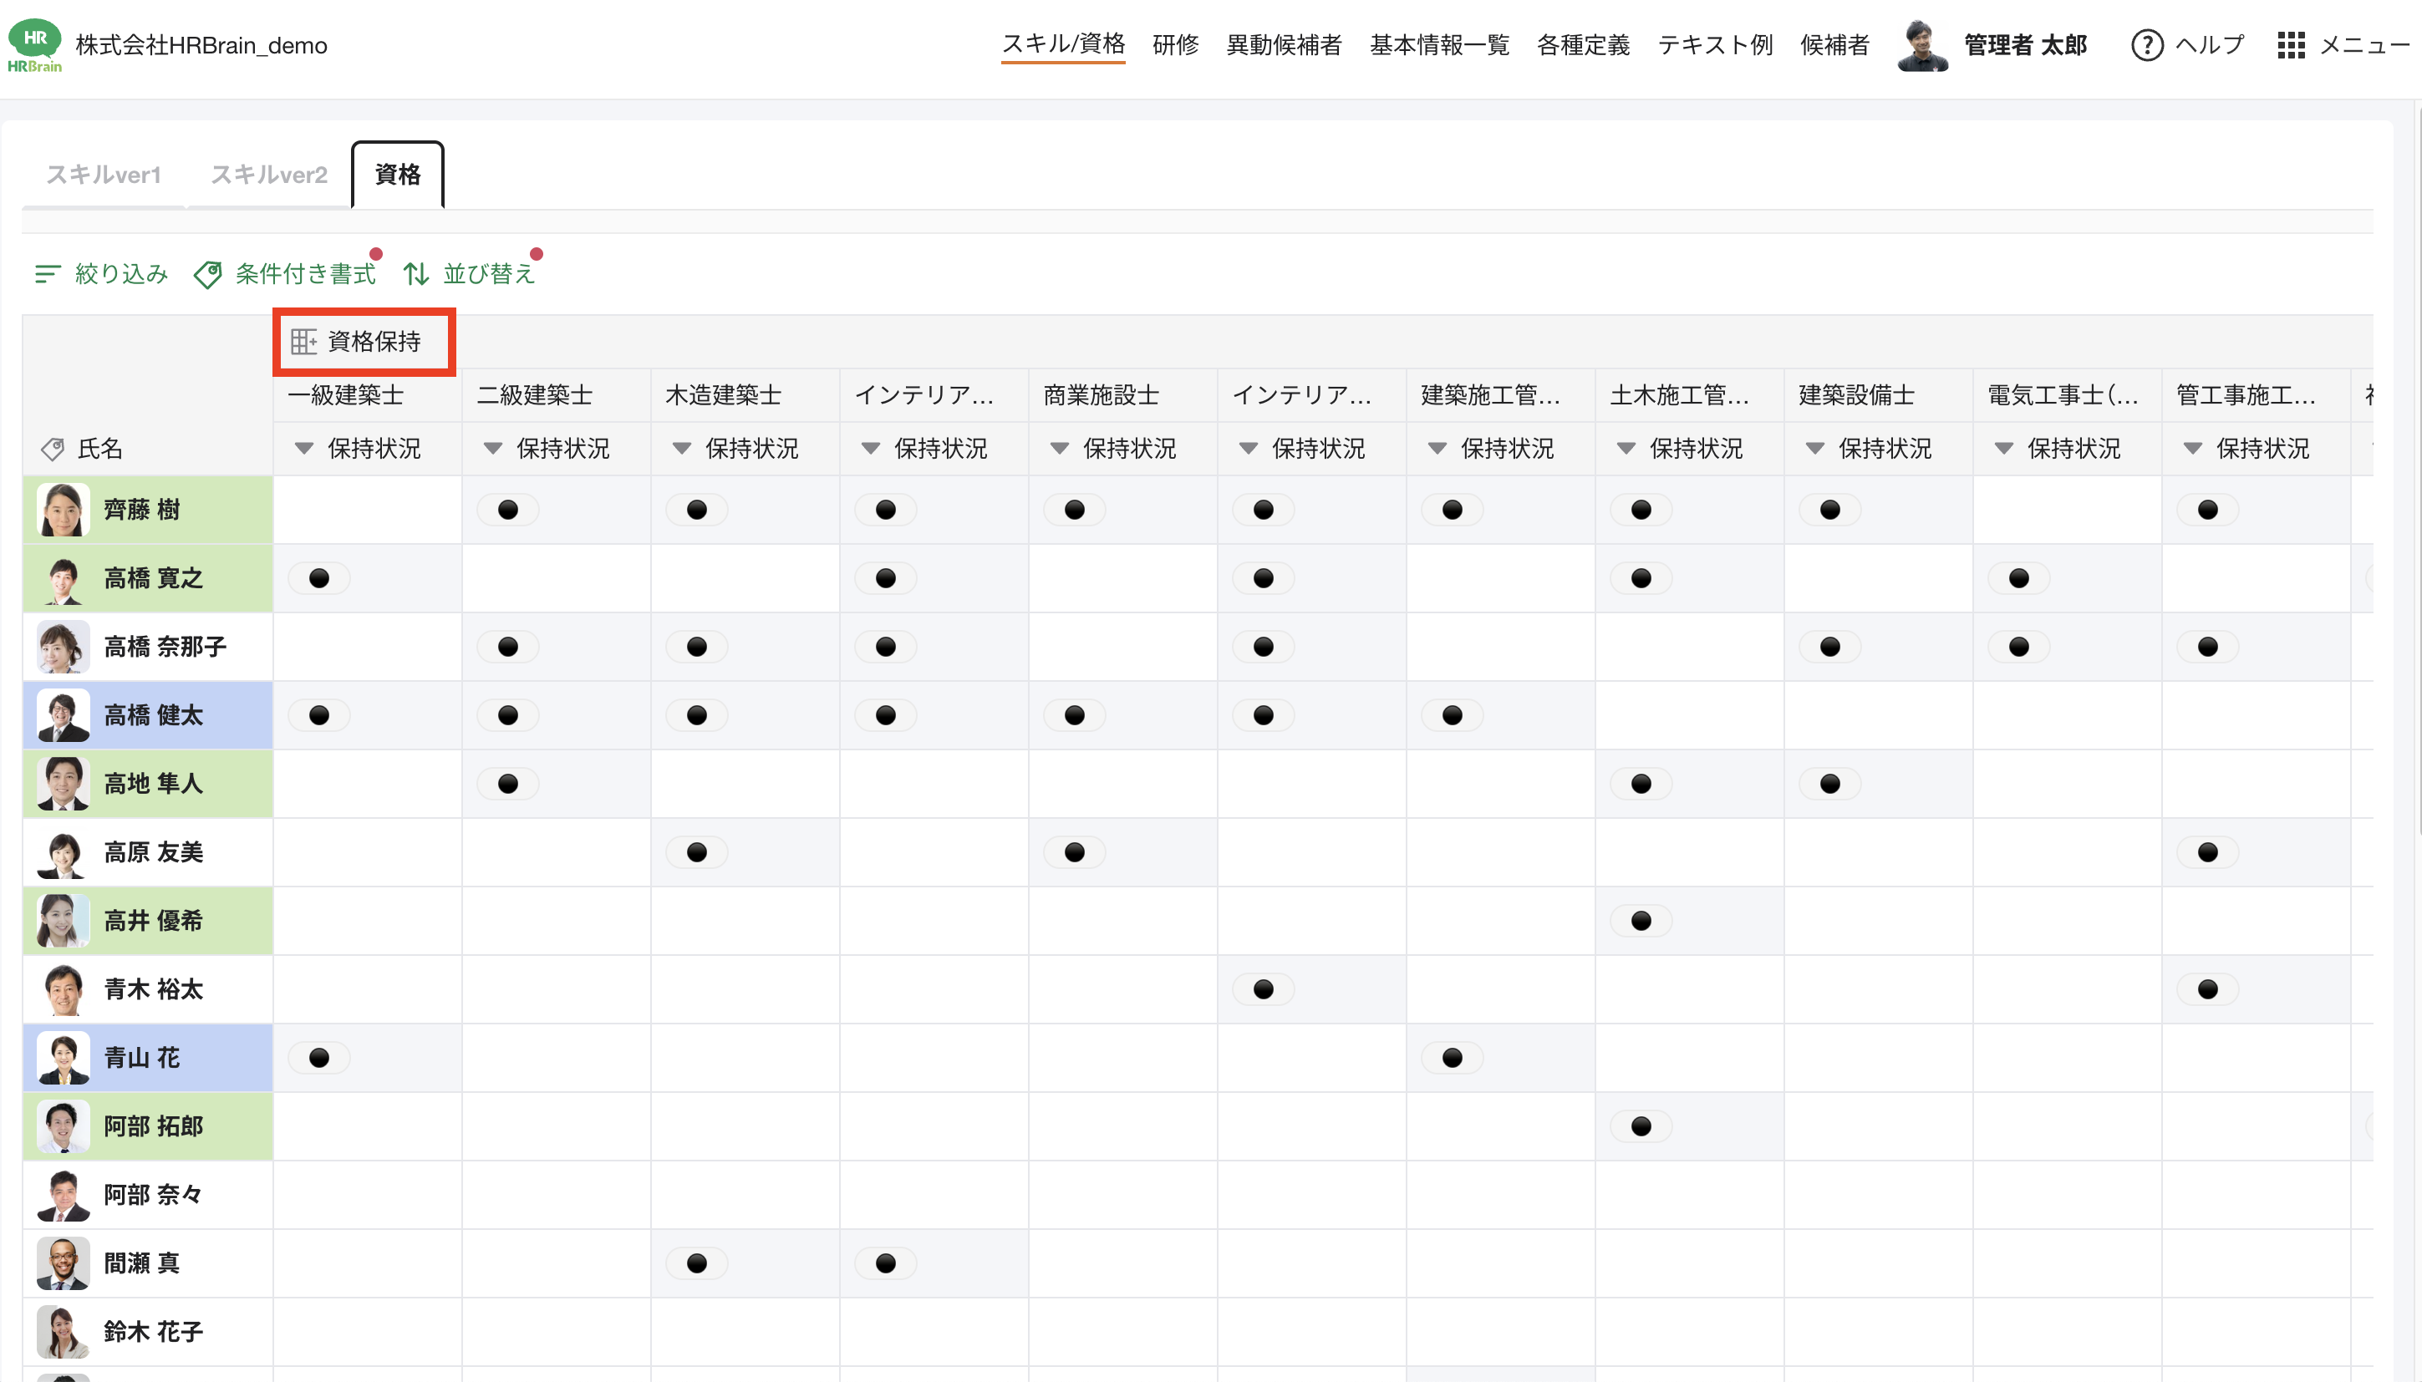
Task: Toggle 齊藤樹's 二級建築士 保持状況
Action: pyautogui.click(x=509, y=509)
